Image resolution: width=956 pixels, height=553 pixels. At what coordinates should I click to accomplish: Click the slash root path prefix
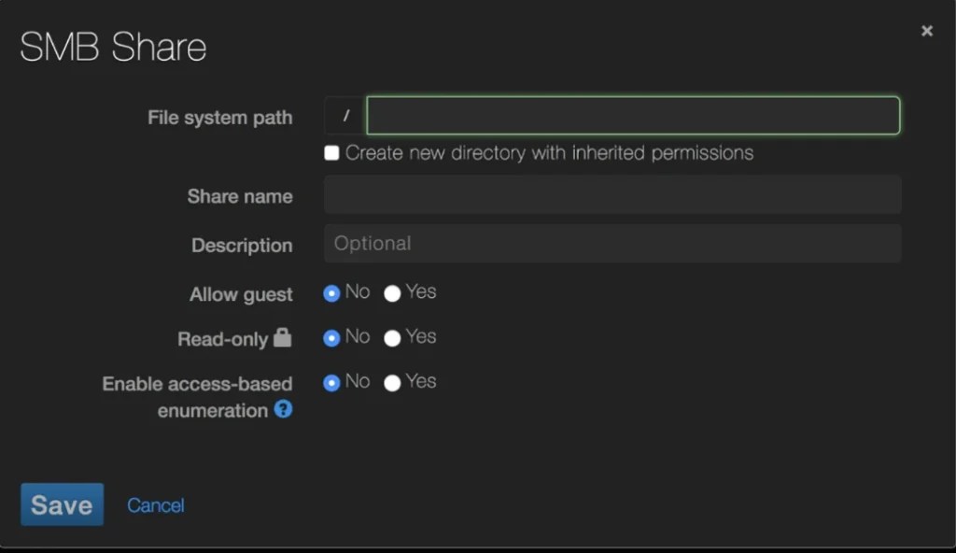click(345, 114)
